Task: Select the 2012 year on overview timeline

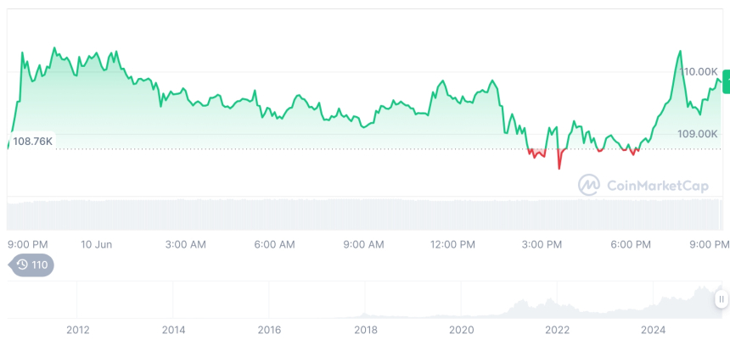Action: tap(78, 330)
